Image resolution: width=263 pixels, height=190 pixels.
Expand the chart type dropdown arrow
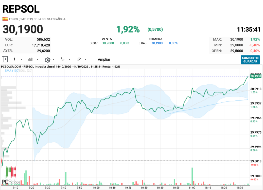tap(37, 59)
